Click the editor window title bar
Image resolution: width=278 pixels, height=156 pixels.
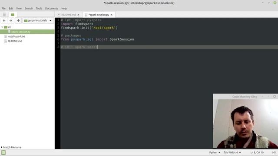pos(139,3)
